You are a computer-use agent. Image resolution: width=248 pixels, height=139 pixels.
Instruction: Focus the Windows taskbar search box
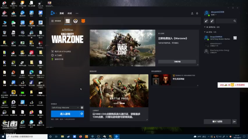point(27,137)
